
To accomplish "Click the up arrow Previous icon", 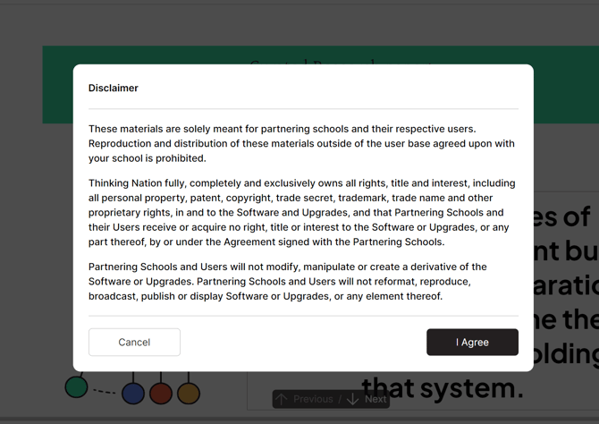I will 282,400.
